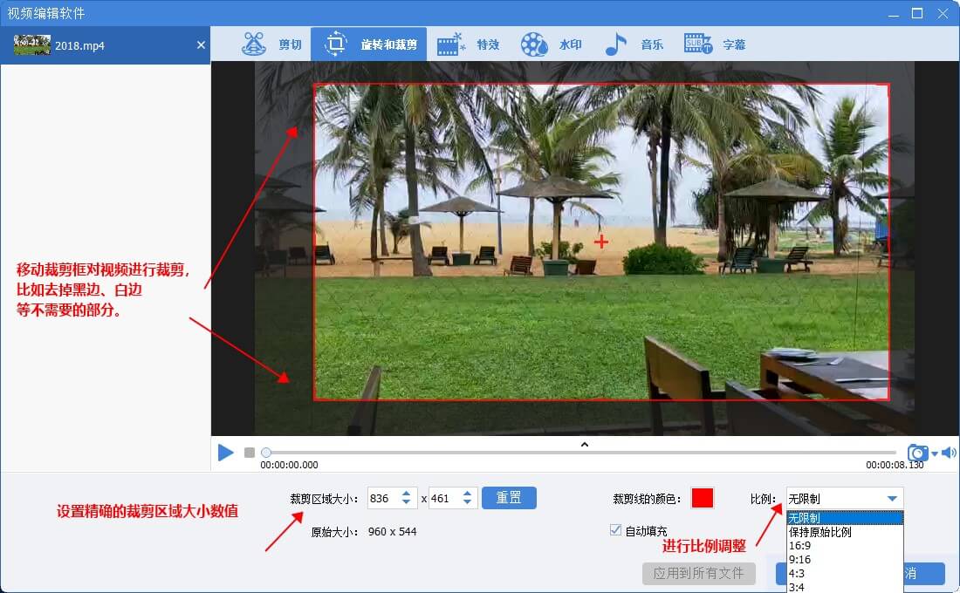Click the 960 x 544 original size text
The height and width of the screenshot is (593, 960).
(393, 532)
